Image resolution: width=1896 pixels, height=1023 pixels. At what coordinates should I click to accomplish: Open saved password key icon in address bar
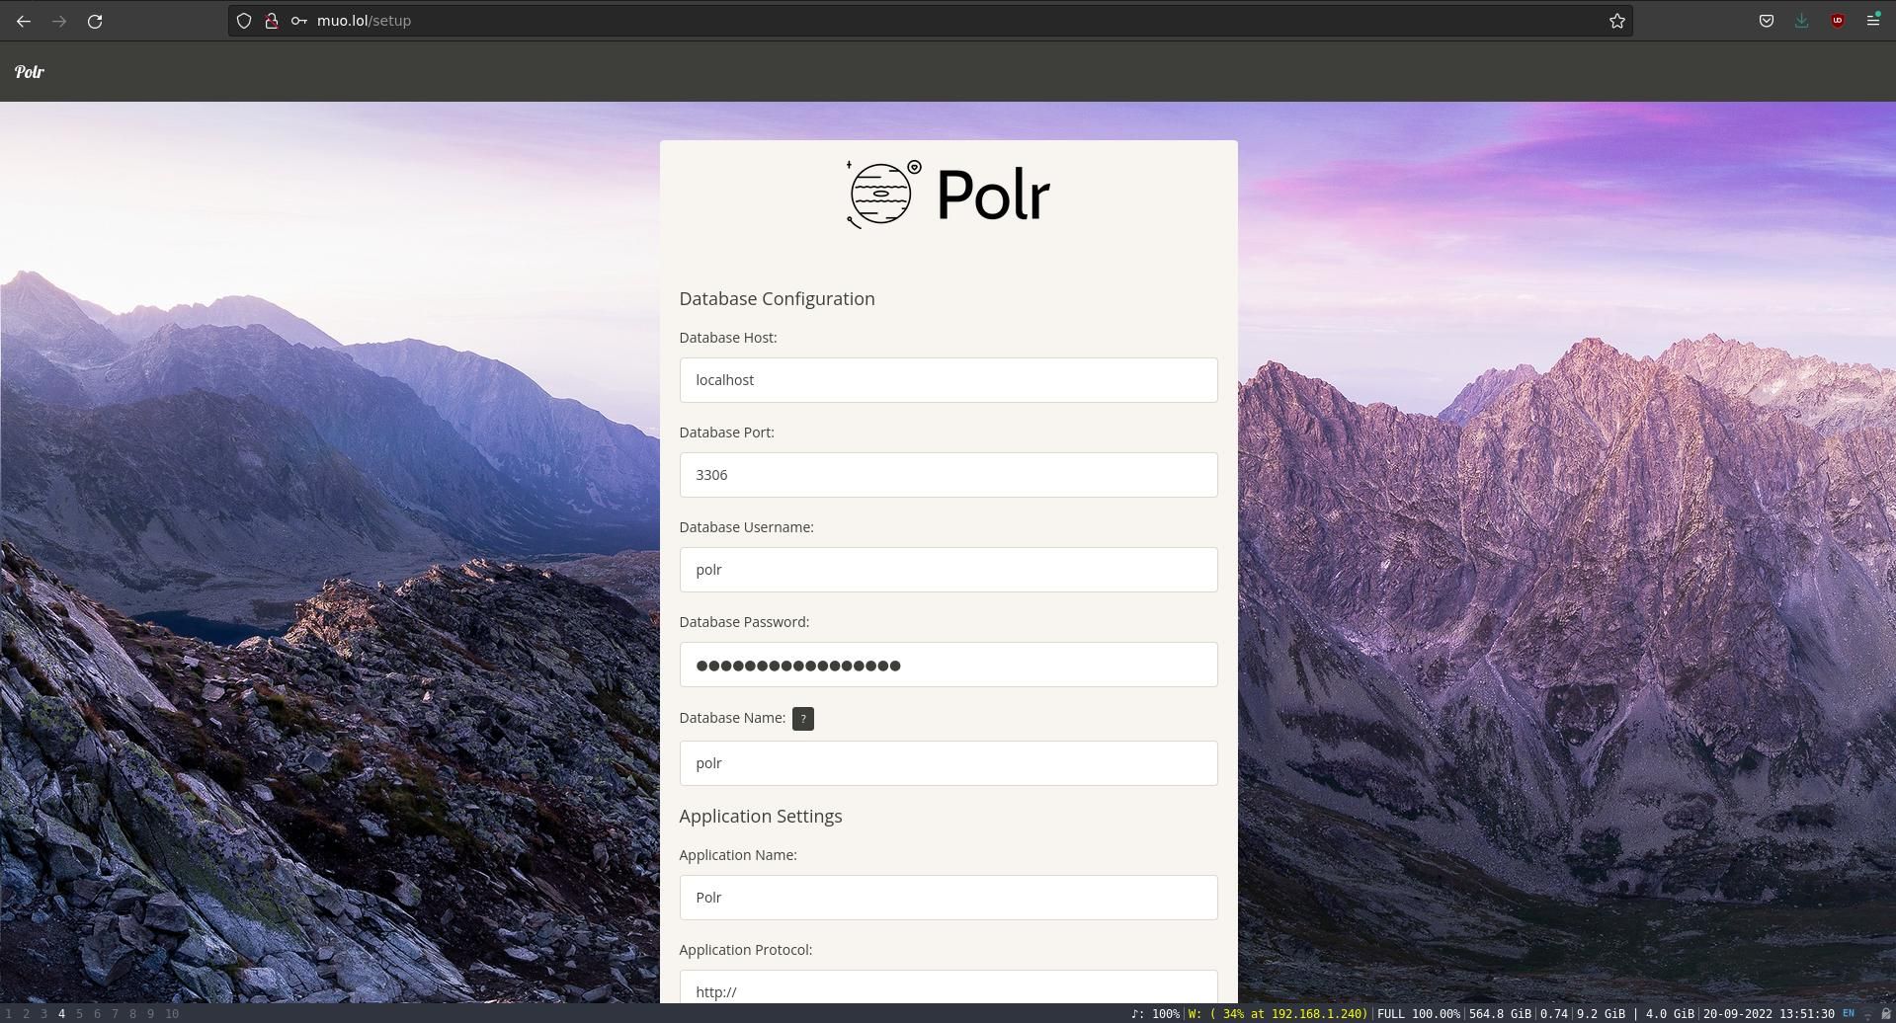[298, 21]
